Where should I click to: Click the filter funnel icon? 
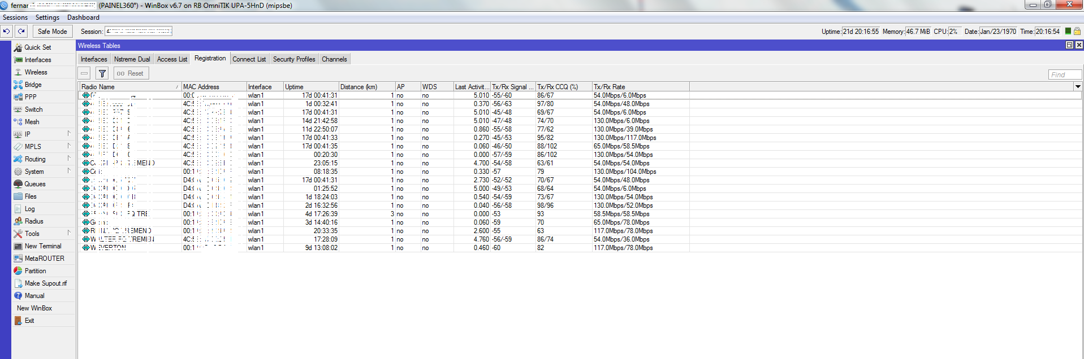click(x=102, y=73)
